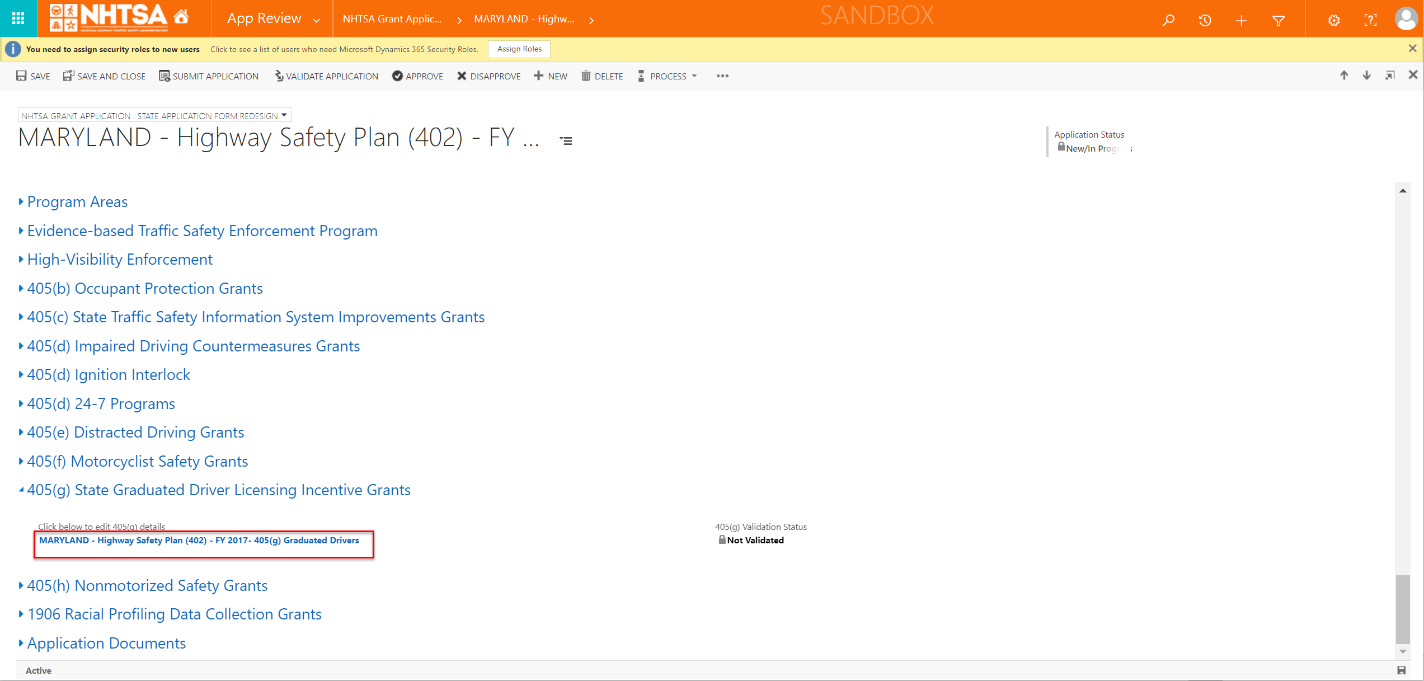Open the settings gear icon

point(1333,21)
